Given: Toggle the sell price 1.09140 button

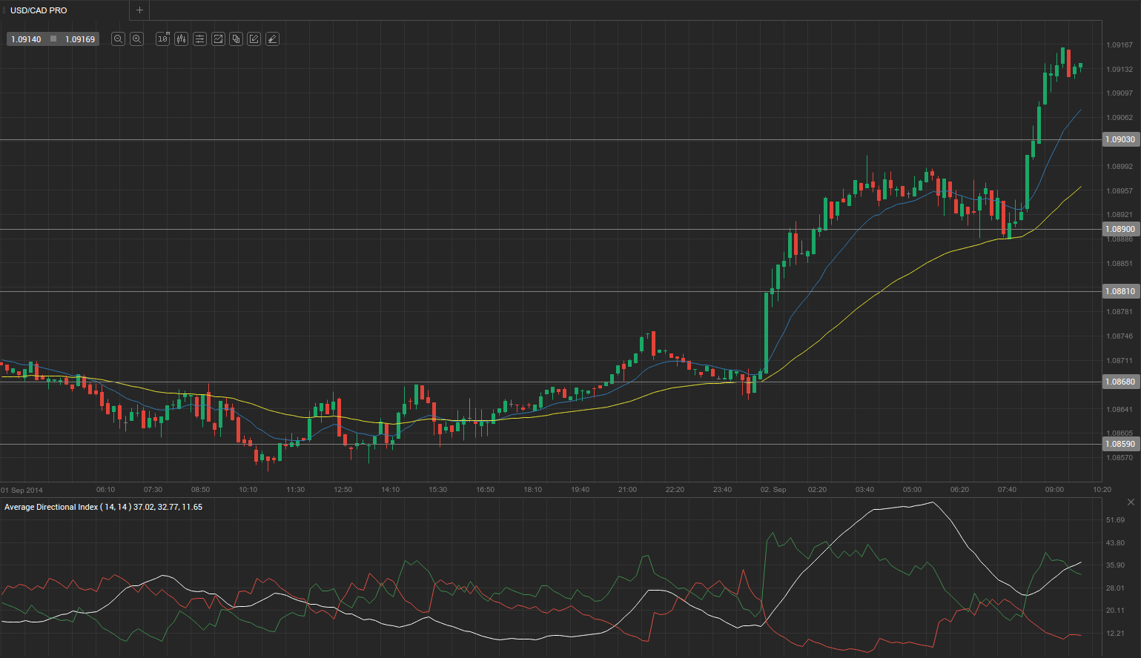Looking at the screenshot, I should click(x=26, y=39).
